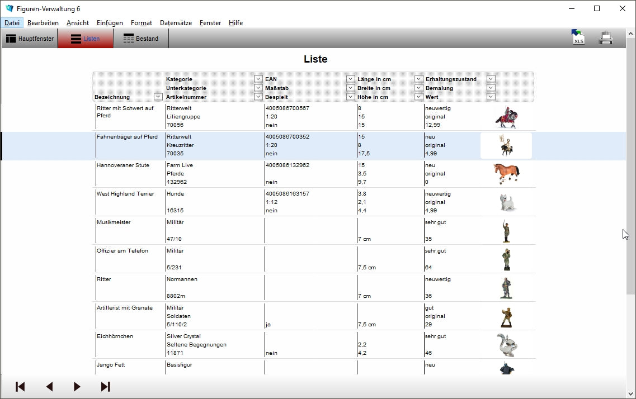Switch to the Bestand tab
This screenshot has height=399, width=636.
(141, 39)
